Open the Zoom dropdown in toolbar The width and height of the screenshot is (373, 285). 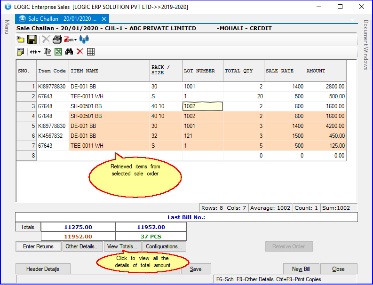tap(71, 40)
